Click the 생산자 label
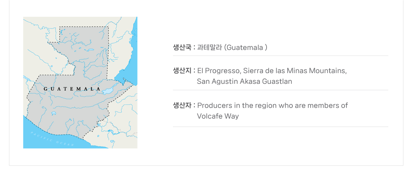Screen dimensions: 412x189 182,106
